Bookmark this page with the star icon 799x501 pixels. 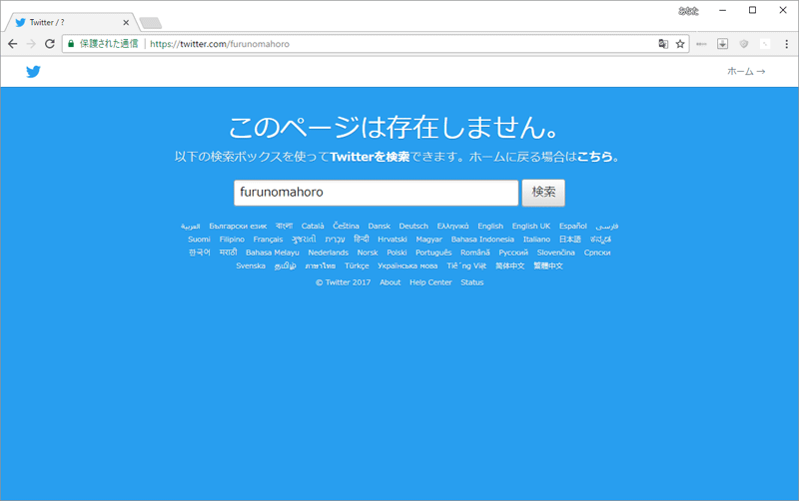click(x=680, y=44)
